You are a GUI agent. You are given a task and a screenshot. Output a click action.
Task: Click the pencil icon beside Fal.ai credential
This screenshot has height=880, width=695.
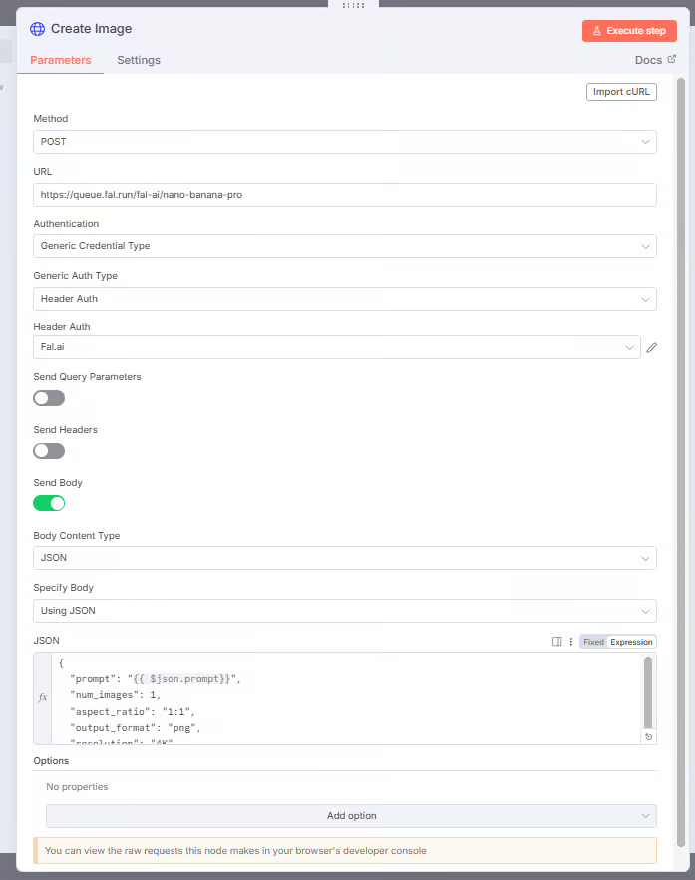click(x=651, y=348)
